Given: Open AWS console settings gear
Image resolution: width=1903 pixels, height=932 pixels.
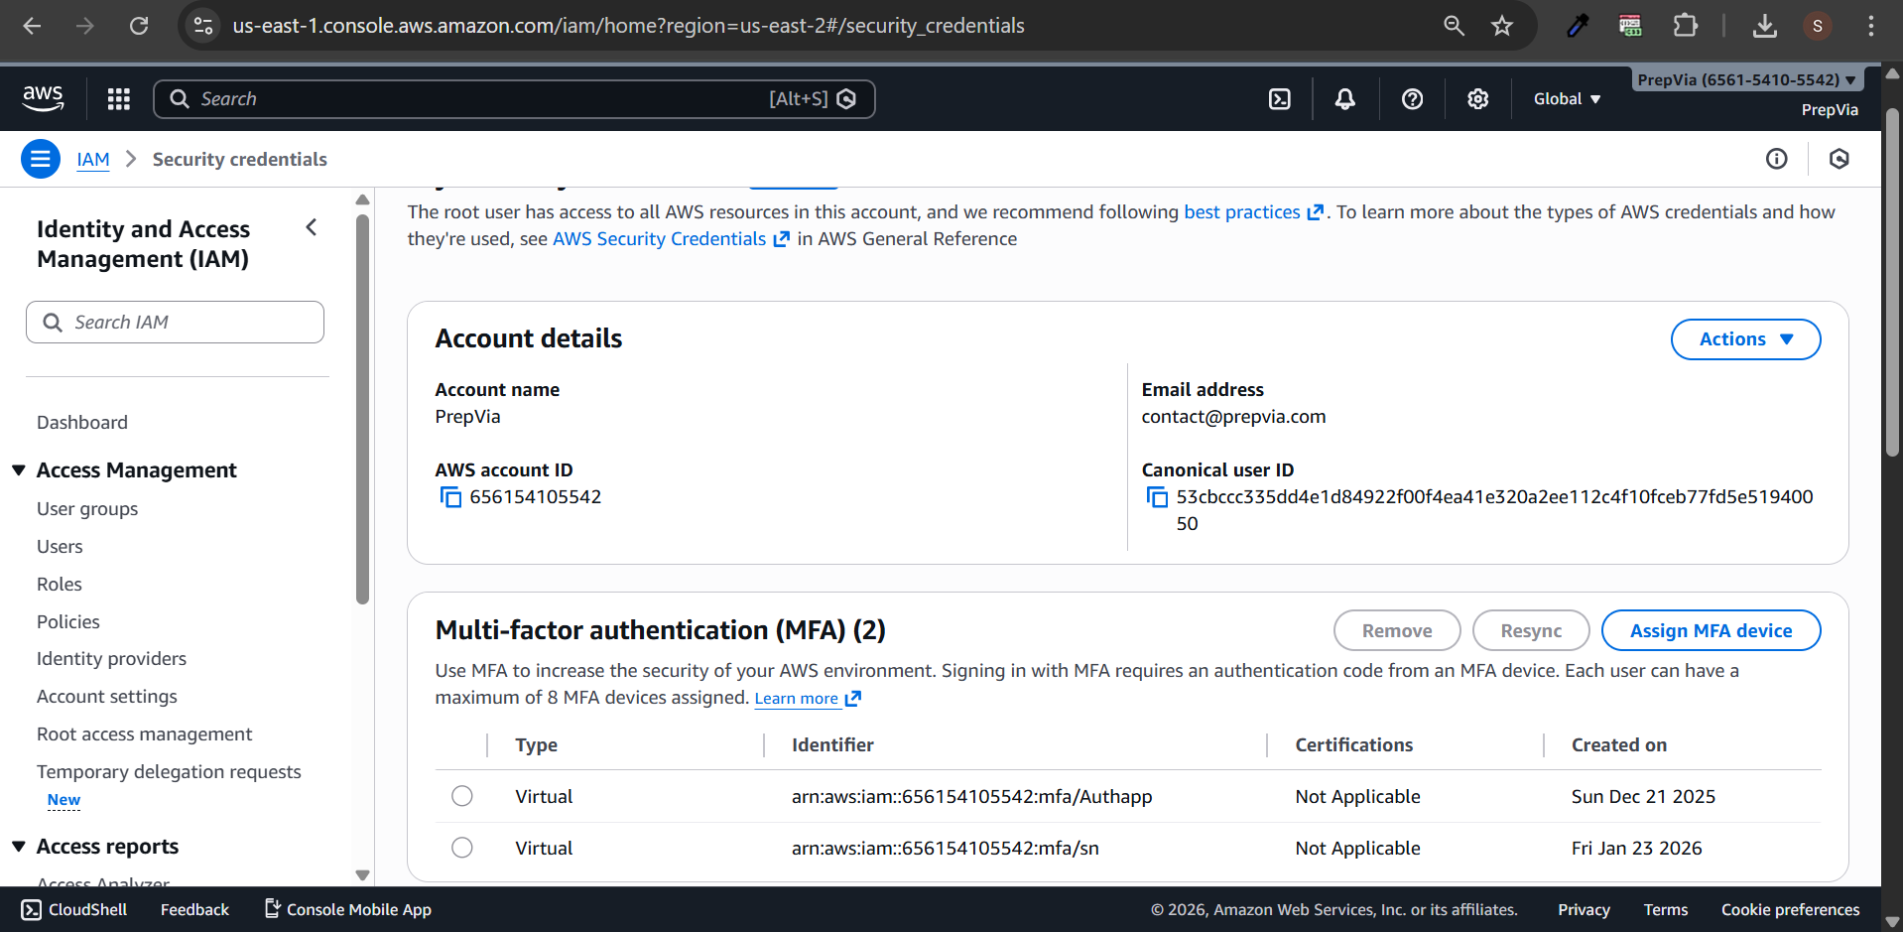Looking at the screenshot, I should point(1478,98).
